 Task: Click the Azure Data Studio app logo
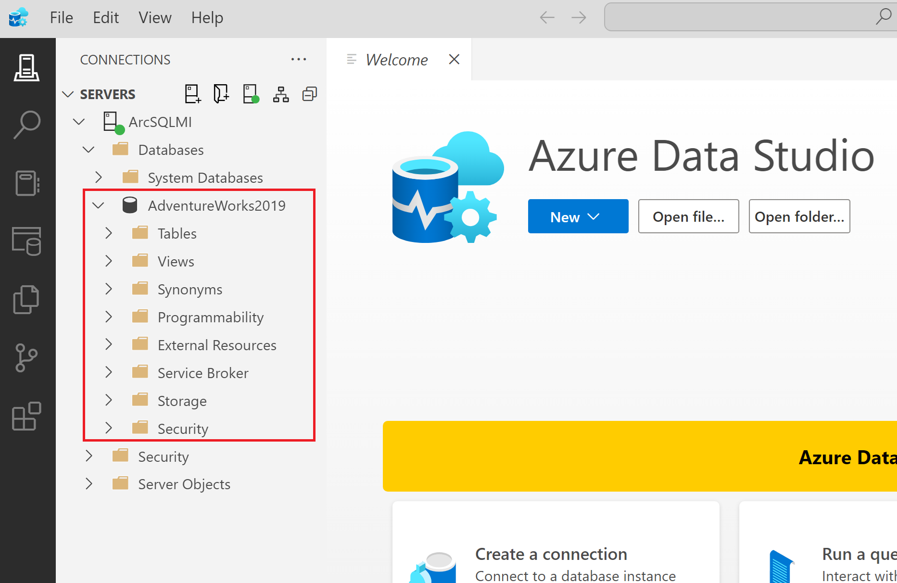tap(18, 17)
